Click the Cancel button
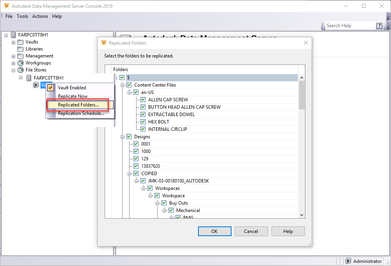 point(251,231)
